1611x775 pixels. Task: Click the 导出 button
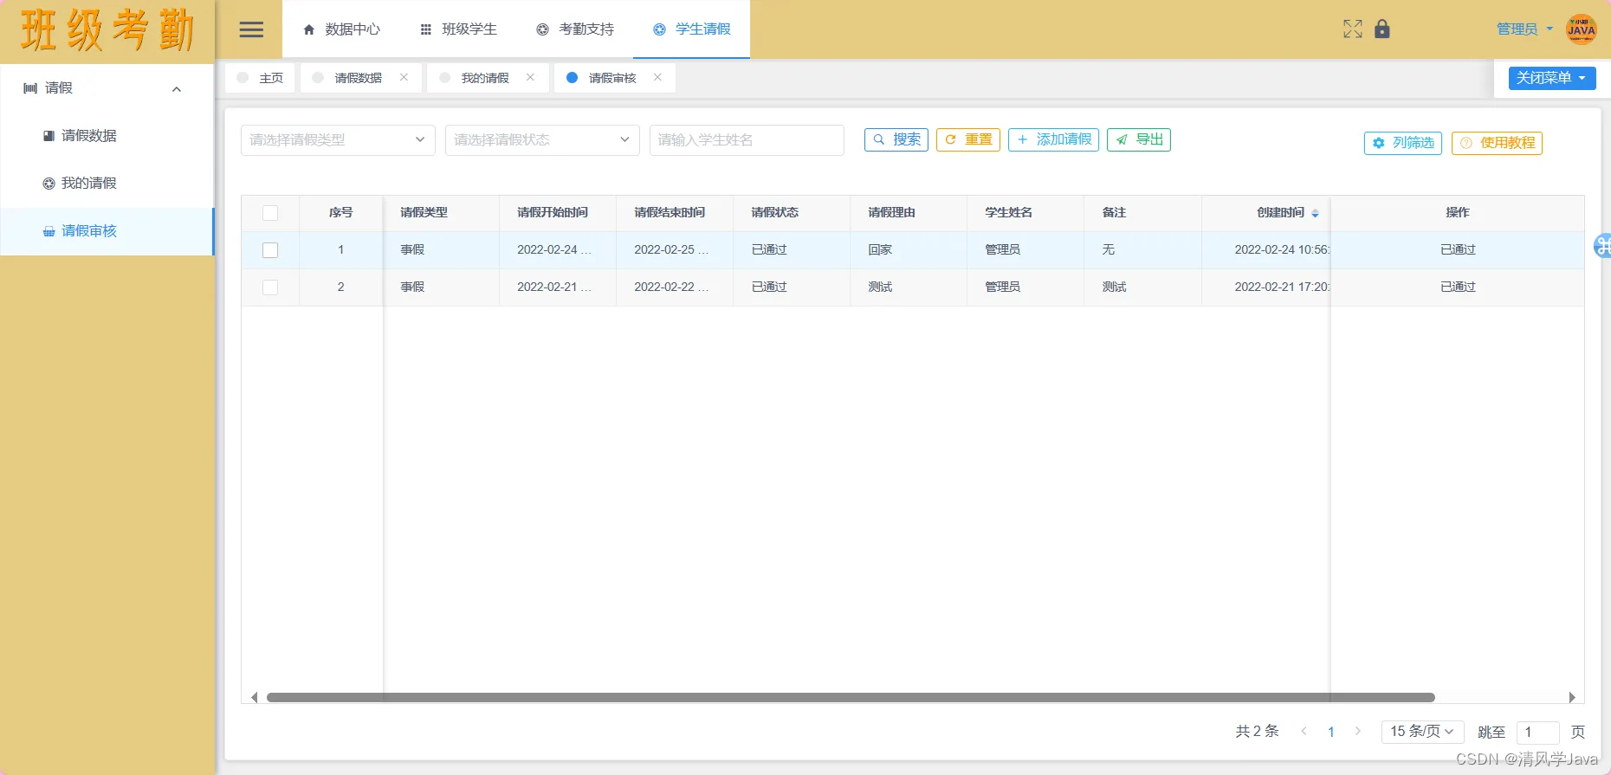[x=1139, y=139]
